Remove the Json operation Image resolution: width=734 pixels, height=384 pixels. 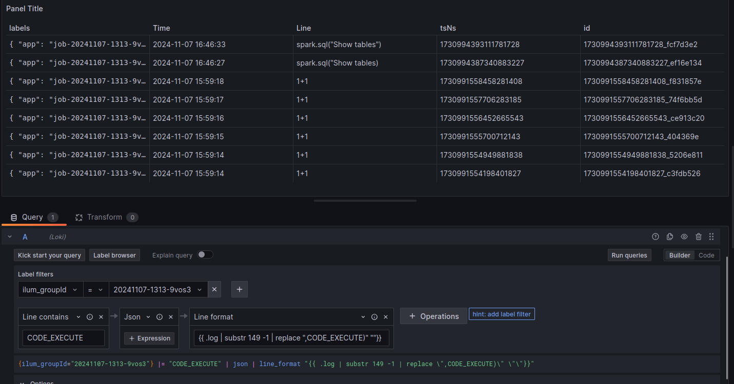[171, 316]
